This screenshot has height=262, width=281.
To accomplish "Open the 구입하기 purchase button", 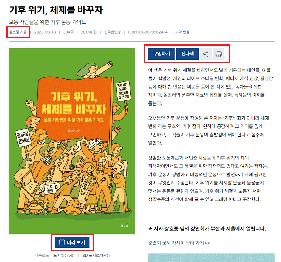I will [161, 54].
